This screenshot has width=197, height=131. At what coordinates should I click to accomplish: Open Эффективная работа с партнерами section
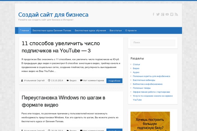[x=151, y=92]
